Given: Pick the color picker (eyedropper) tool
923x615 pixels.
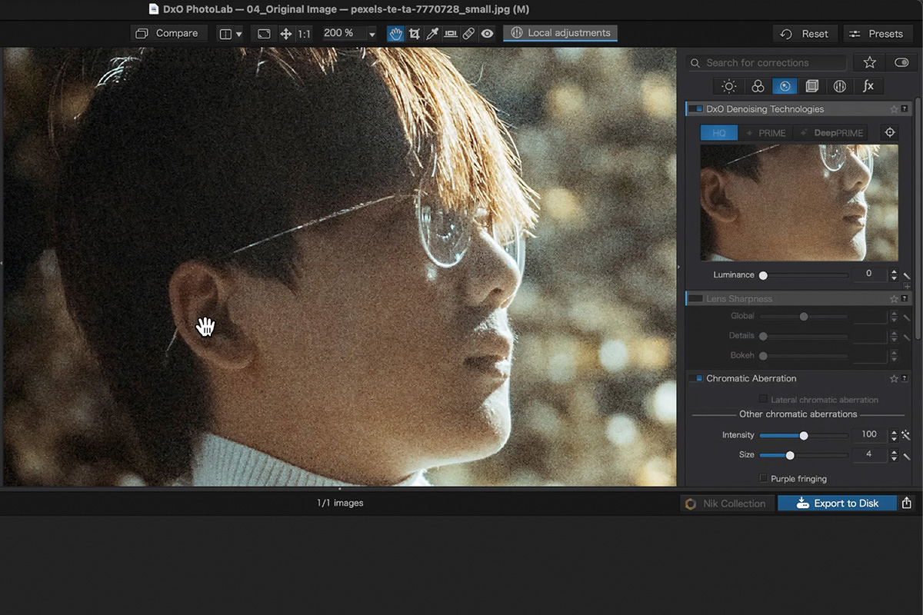Looking at the screenshot, I should [x=432, y=33].
